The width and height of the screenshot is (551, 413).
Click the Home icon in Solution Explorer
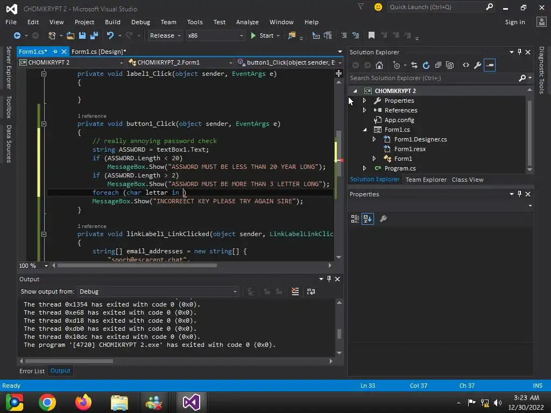click(x=379, y=65)
